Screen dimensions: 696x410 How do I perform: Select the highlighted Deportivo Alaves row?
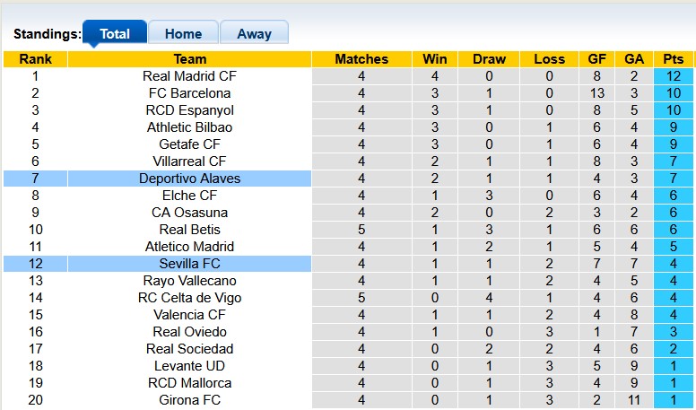pyautogui.click(x=189, y=179)
